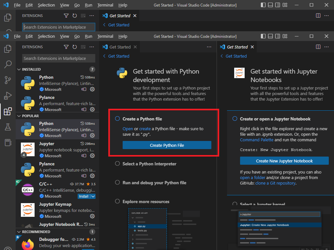This screenshot has height=250, width=334.
Task: Go back via Get Started chevron, right editor
Action: 221,56
